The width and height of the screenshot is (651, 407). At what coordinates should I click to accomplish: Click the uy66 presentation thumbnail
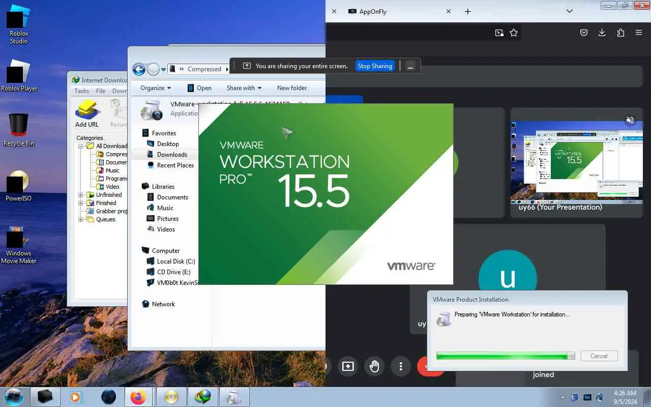(577, 162)
